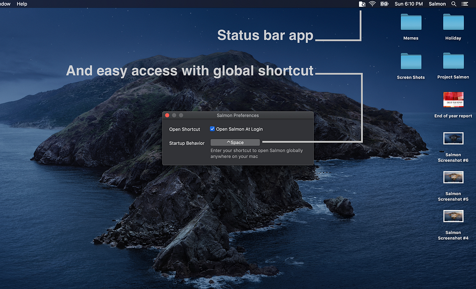Select Salmon Screenshot #5 thumbnail
This screenshot has height=289, width=476.
tap(453, 177)
